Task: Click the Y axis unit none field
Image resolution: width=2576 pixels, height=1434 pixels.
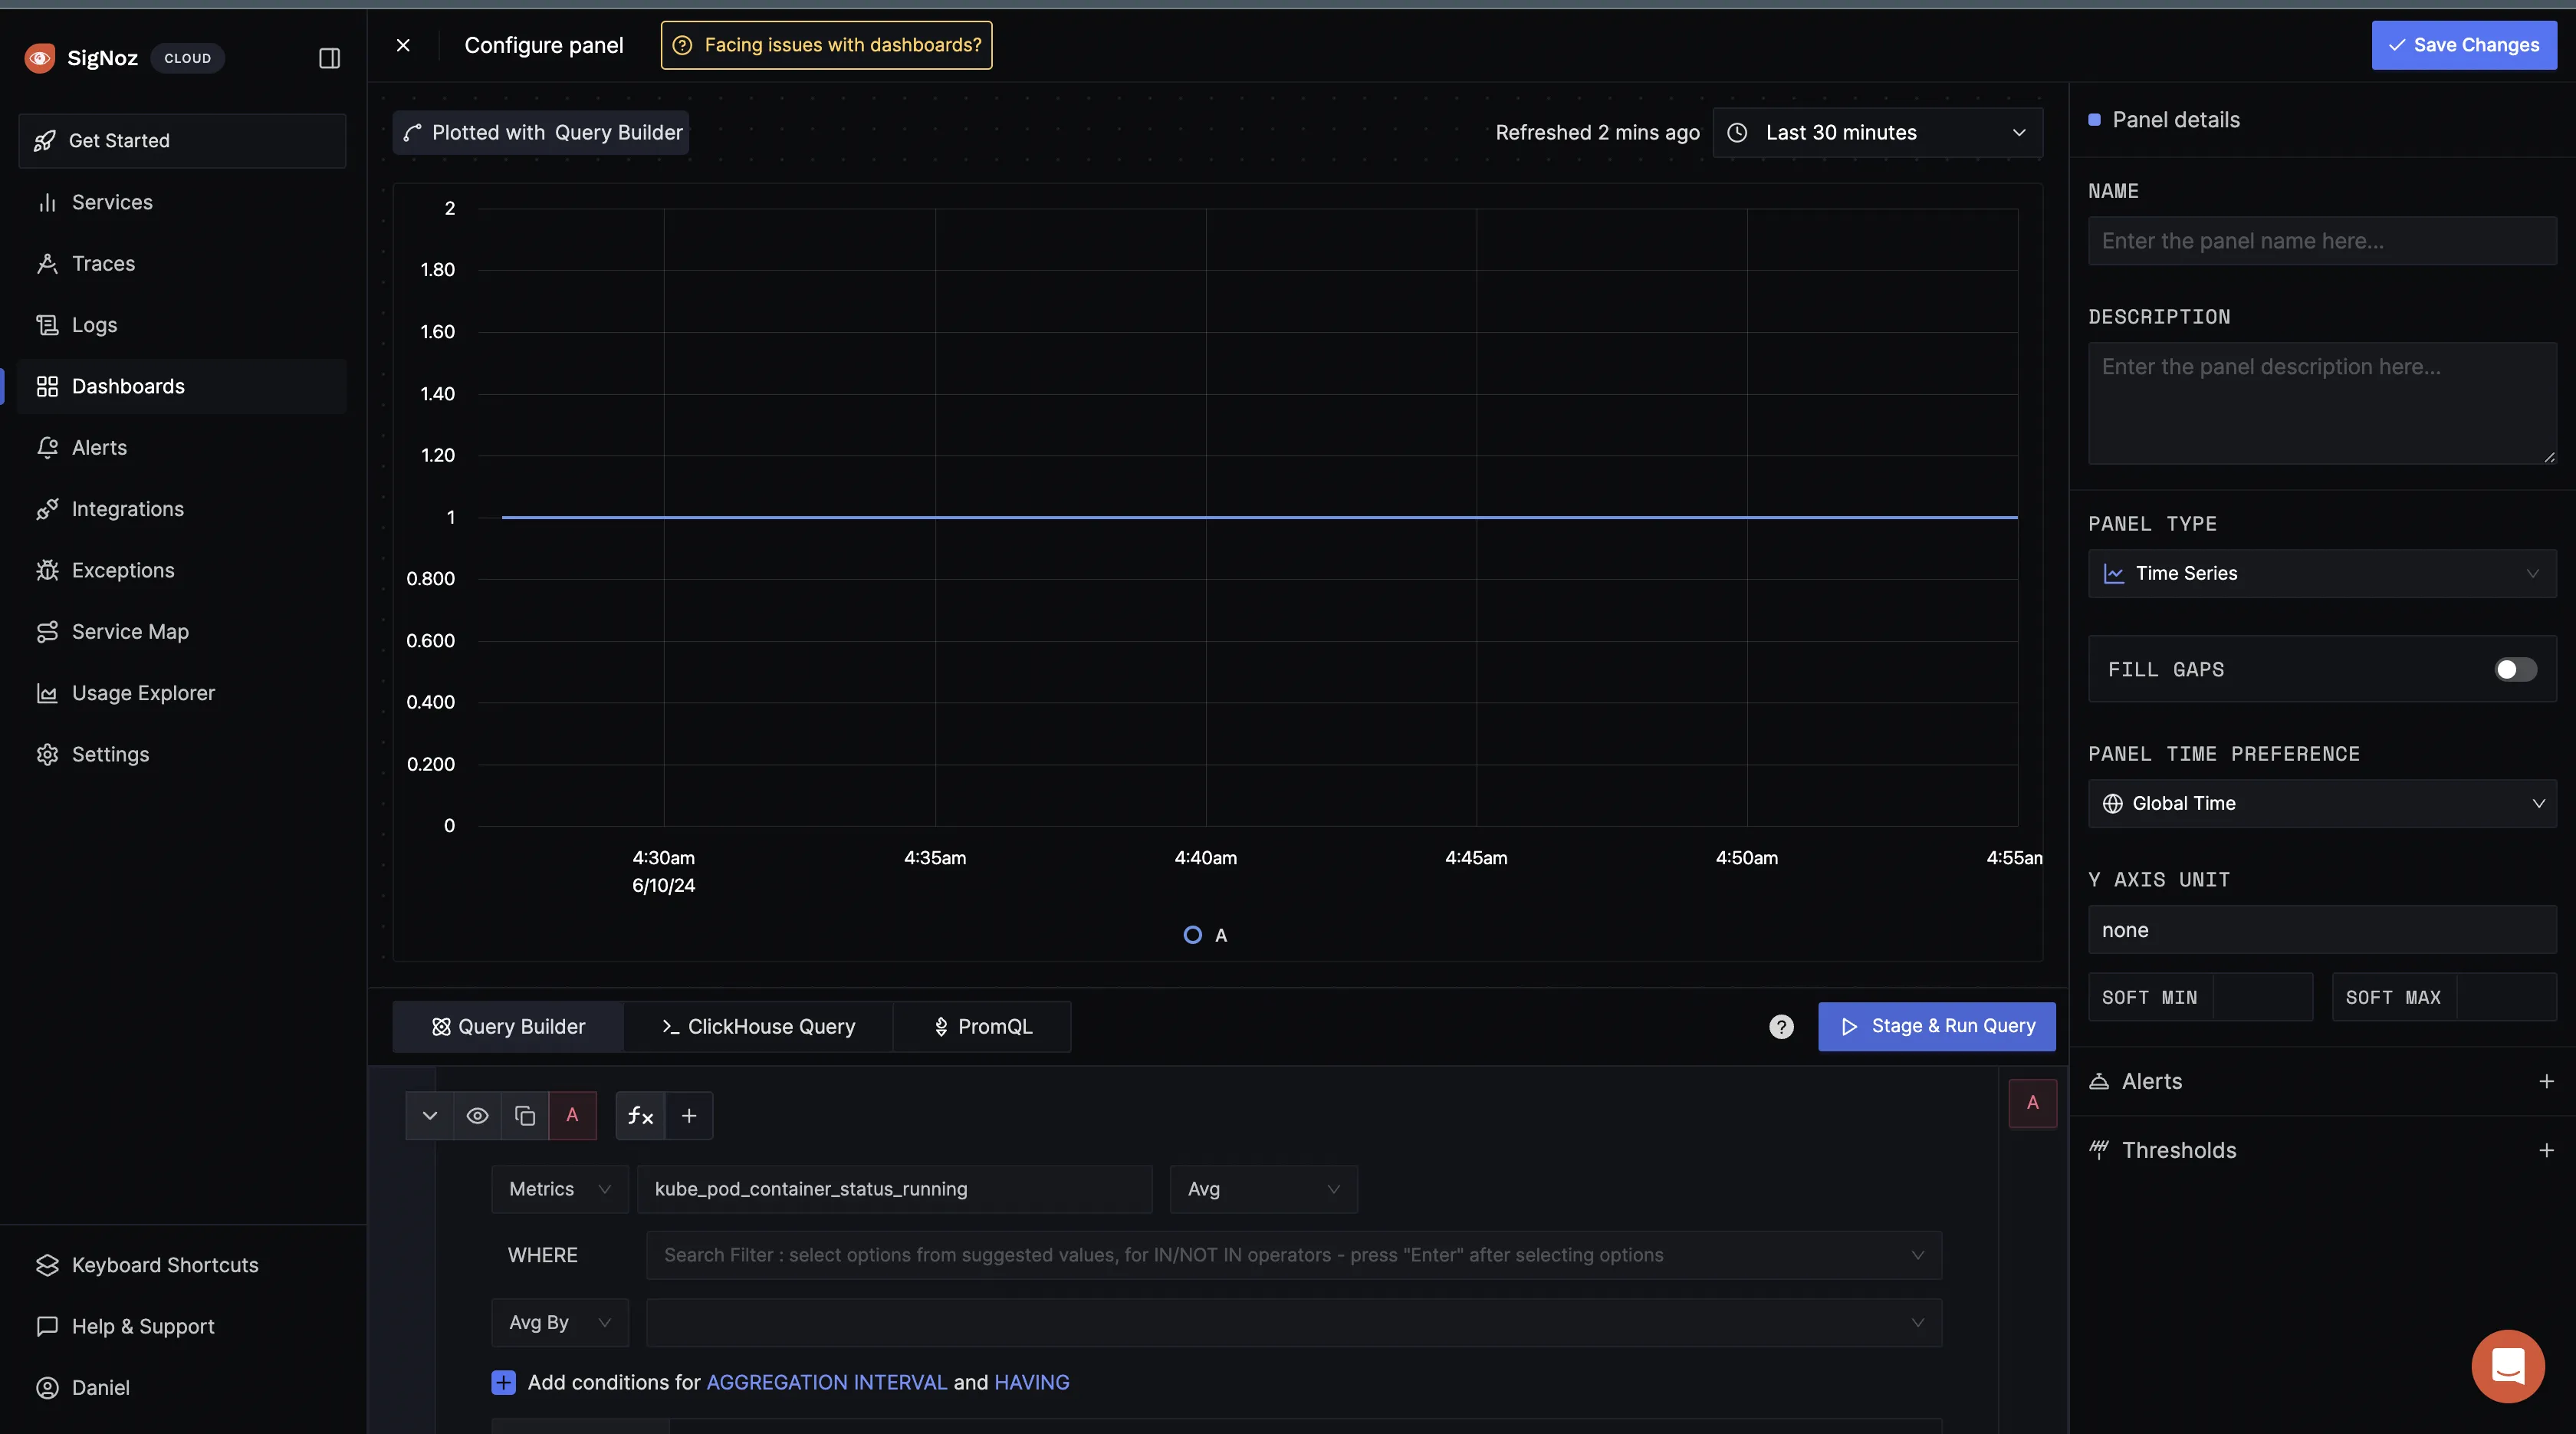Action: pos(2322,930)
